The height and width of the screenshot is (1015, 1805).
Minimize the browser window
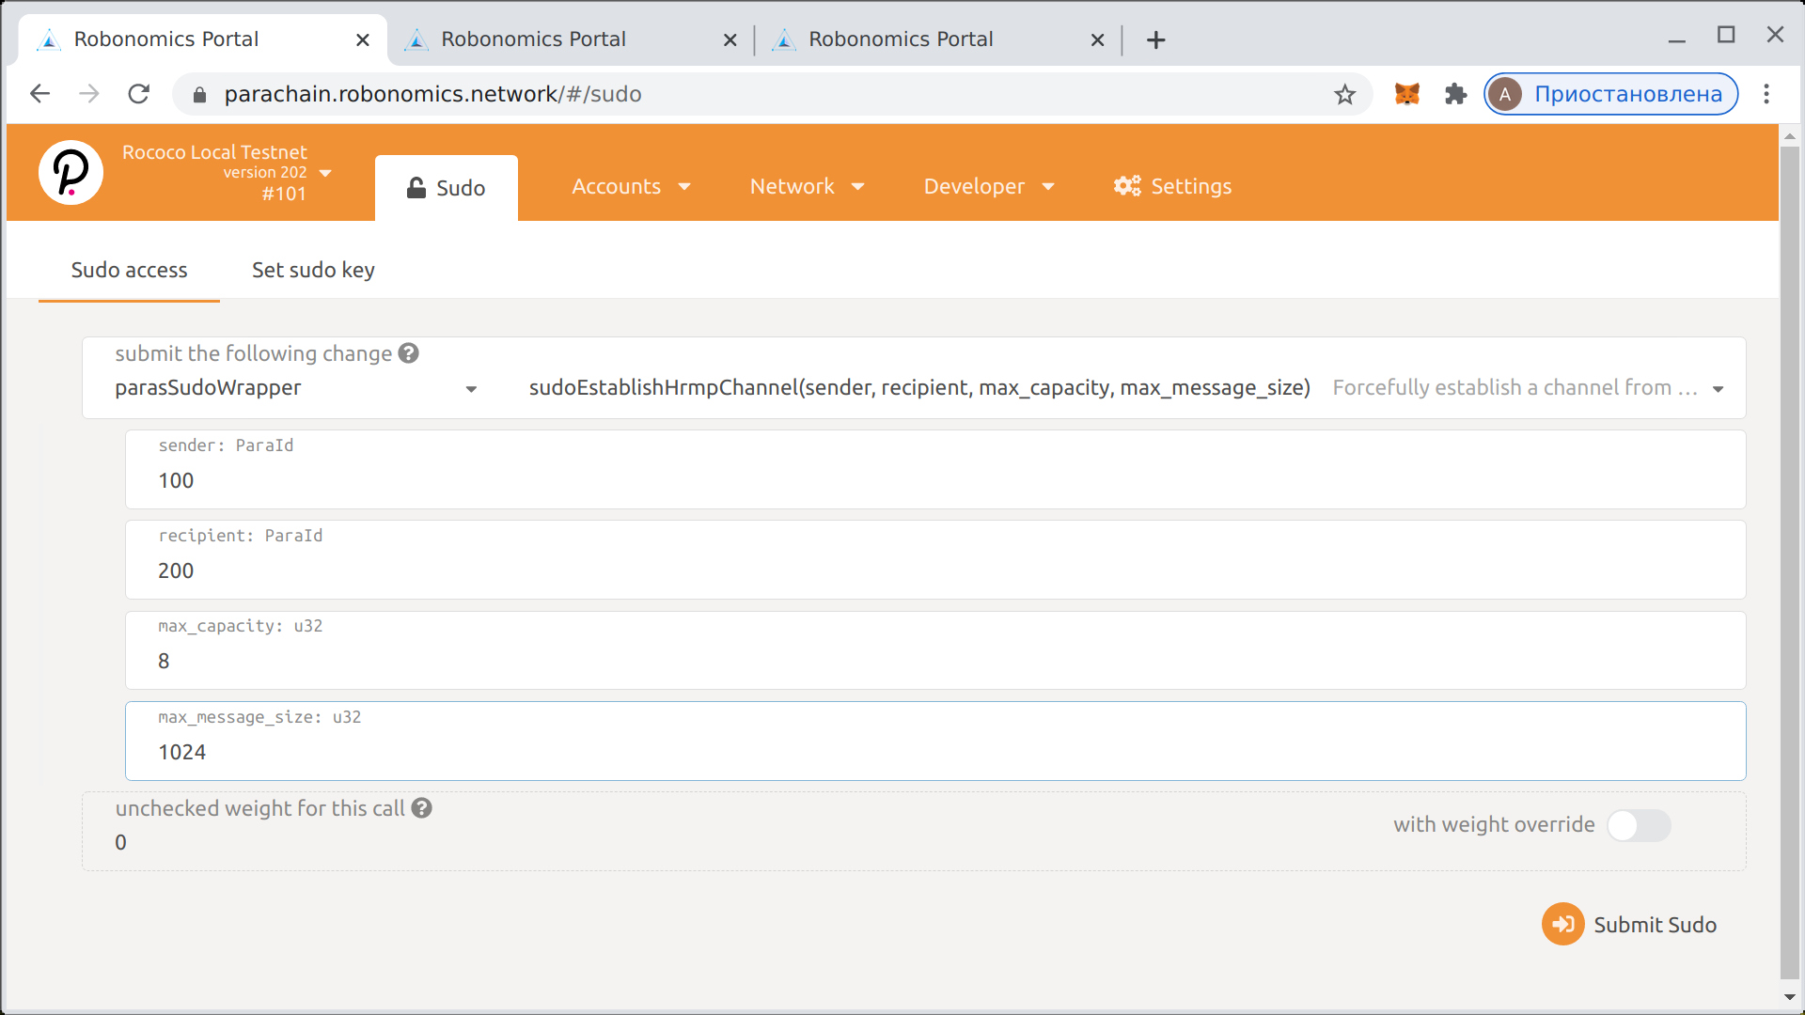point(1676,40)
